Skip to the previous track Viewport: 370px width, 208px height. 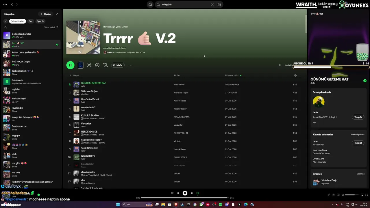pyautogui.click(x=178, y=193)
